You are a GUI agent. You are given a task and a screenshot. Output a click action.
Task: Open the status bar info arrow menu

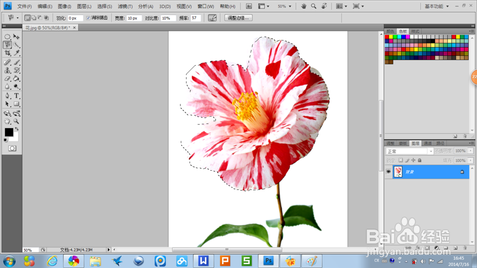(108, 250)
